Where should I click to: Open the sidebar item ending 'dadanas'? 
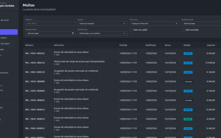coord(4,73)
